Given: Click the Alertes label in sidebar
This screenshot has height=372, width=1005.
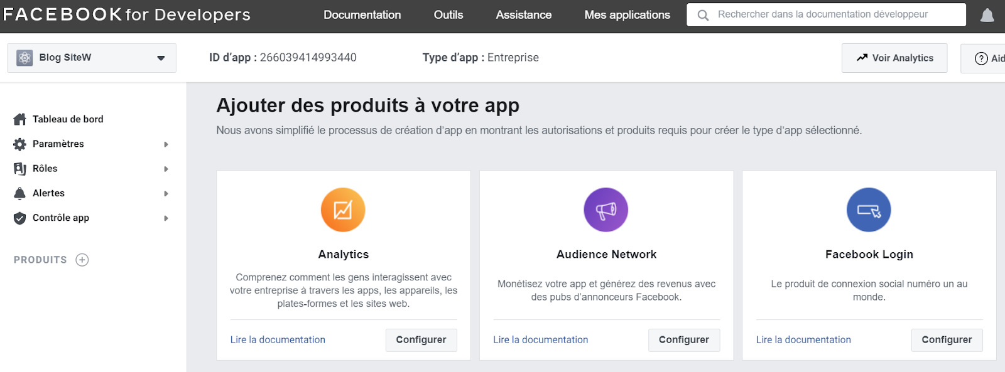Looking at the screenshot, I should [x=49, y=193].
